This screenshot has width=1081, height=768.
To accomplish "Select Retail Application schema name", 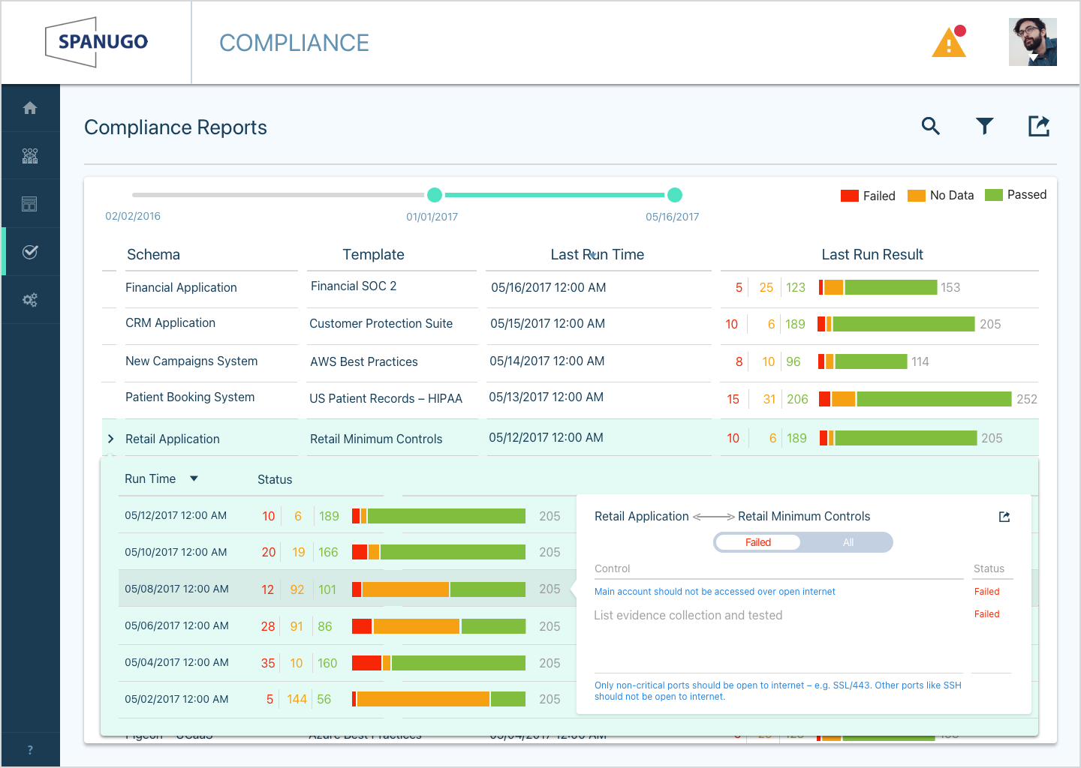I will point(173,439).
